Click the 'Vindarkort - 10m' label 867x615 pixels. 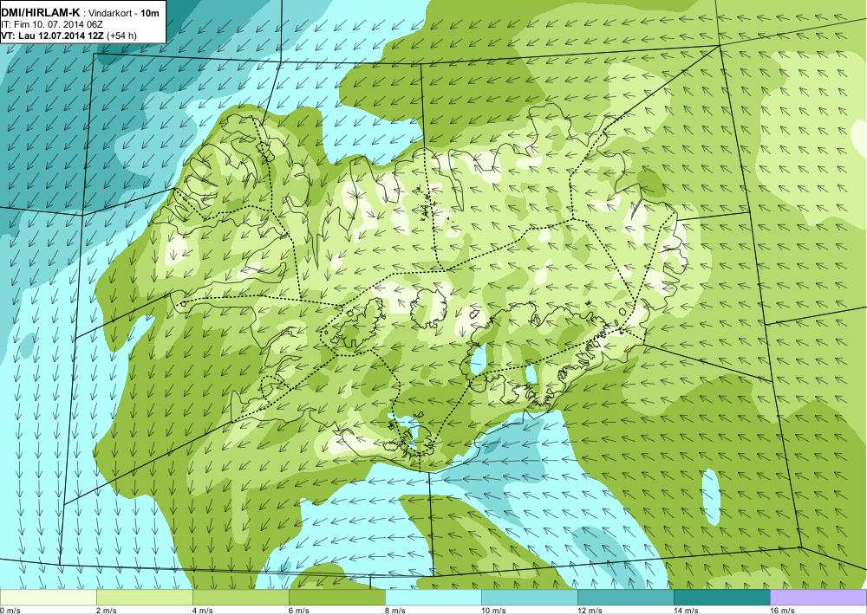pos(124,13)
